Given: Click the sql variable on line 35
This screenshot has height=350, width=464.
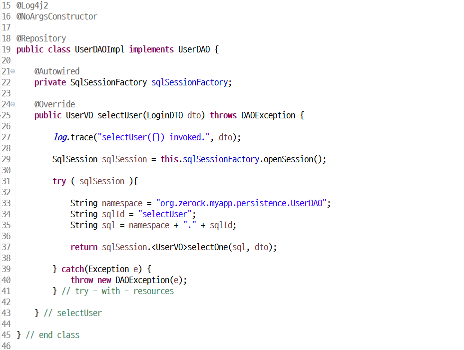Looking at the screenshot, I should click(108, 225).
